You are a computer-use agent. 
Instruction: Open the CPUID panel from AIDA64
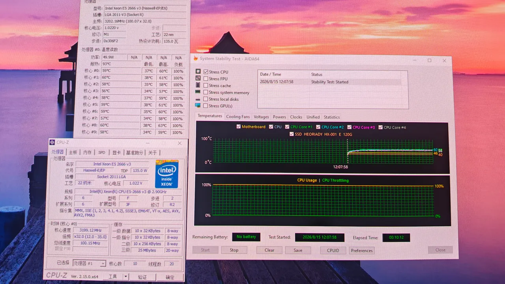[333, 250]
